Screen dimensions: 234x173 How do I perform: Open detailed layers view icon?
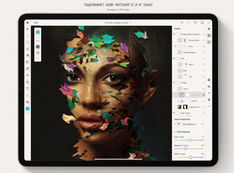coord(209,36)
